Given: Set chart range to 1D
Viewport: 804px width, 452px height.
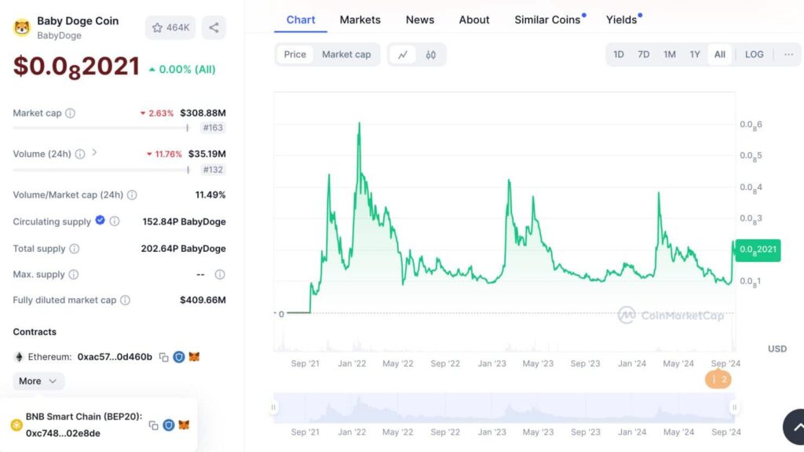Looking at the screenshot, I should click(619, 54).
